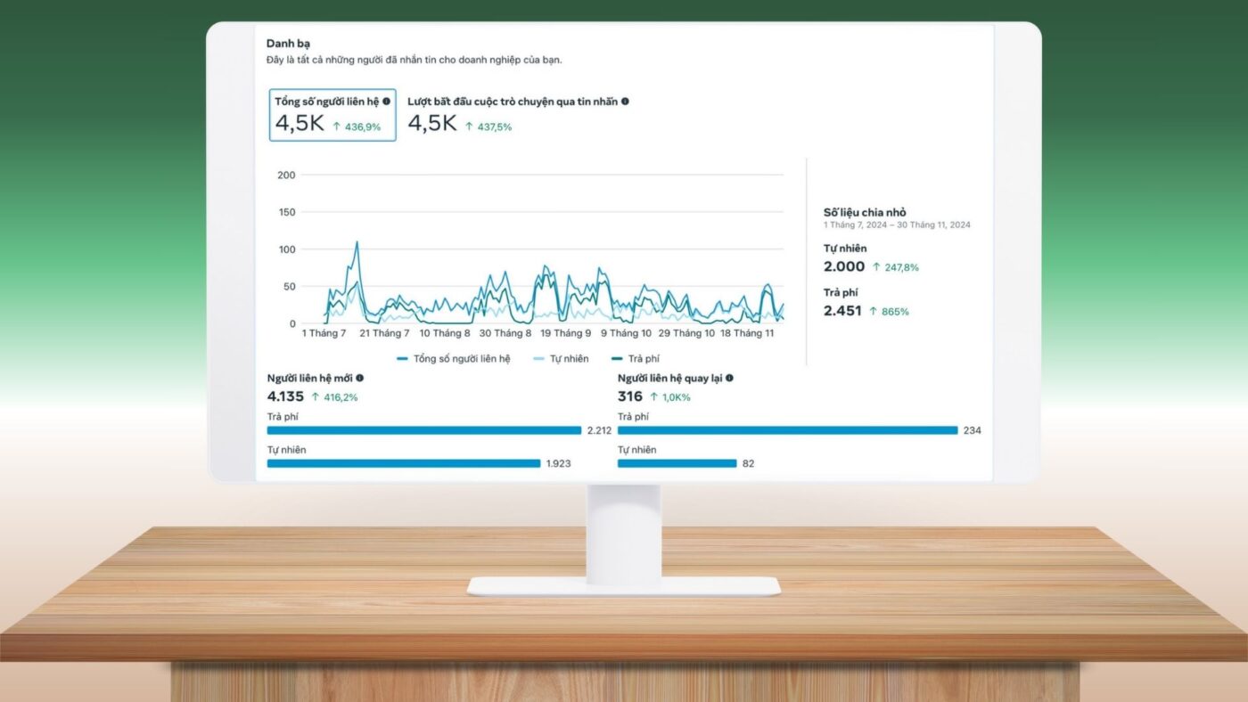The image size is (1248, 702).
Task: Click the Tự nhiên bar showing 1.923
Action: [x=404, y=463]
